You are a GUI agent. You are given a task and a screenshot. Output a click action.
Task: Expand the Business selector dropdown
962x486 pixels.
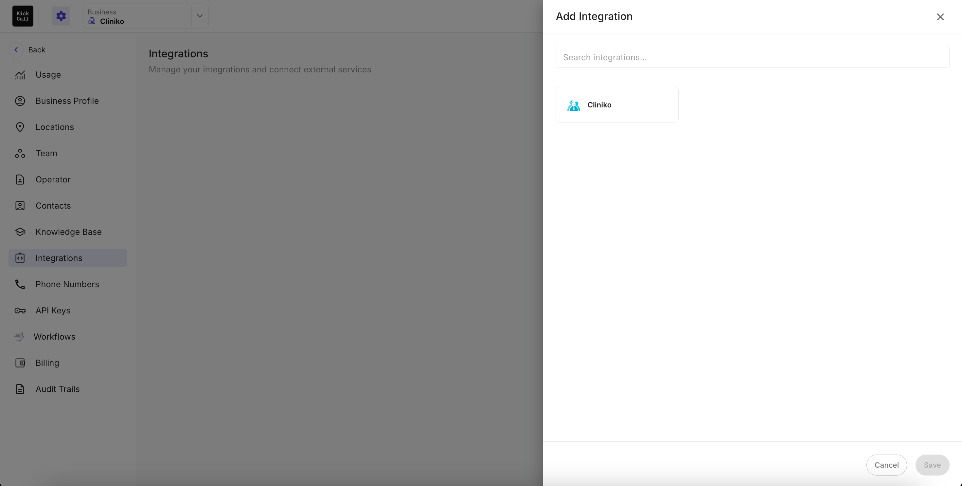pyautogui.click(x=200, y=16)
